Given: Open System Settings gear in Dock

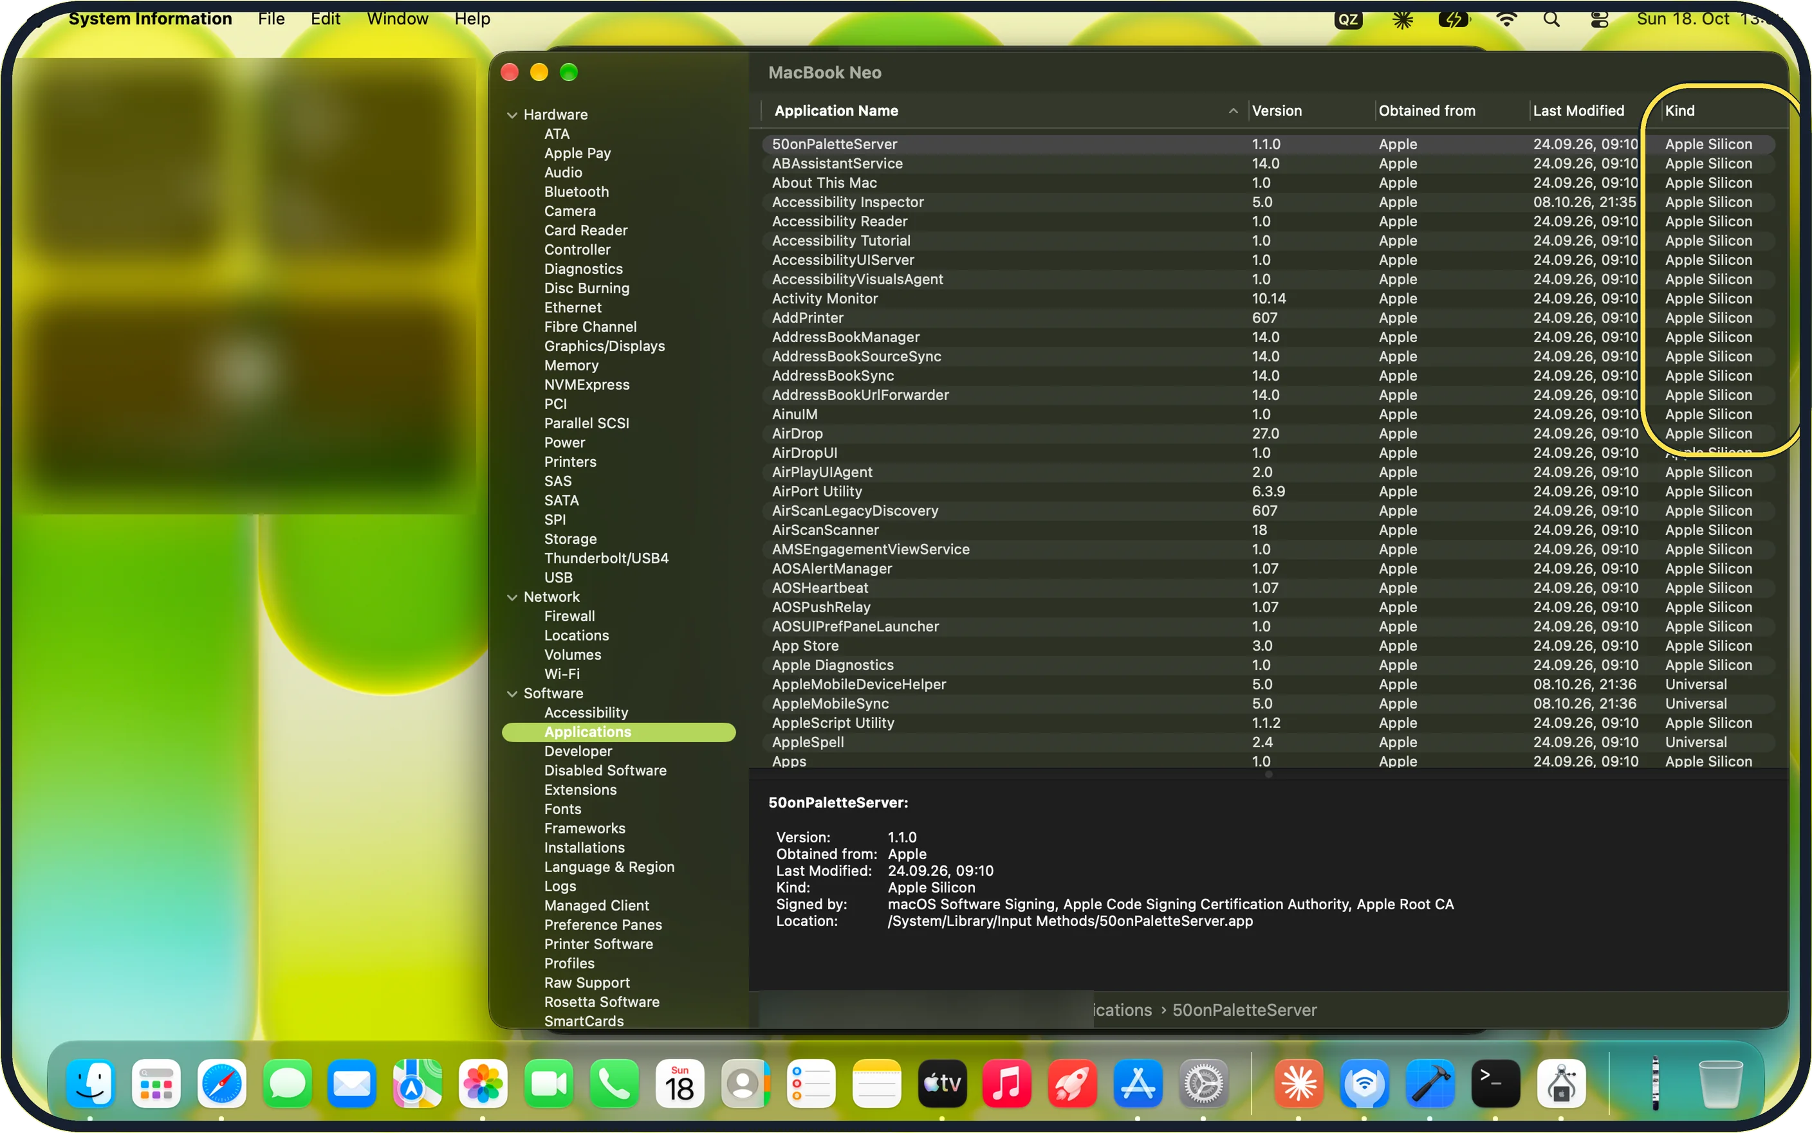Looking at the screenshot, I should coord(1203,1083).
